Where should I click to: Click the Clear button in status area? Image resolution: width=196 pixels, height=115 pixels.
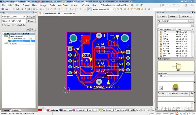click(153, 110)
